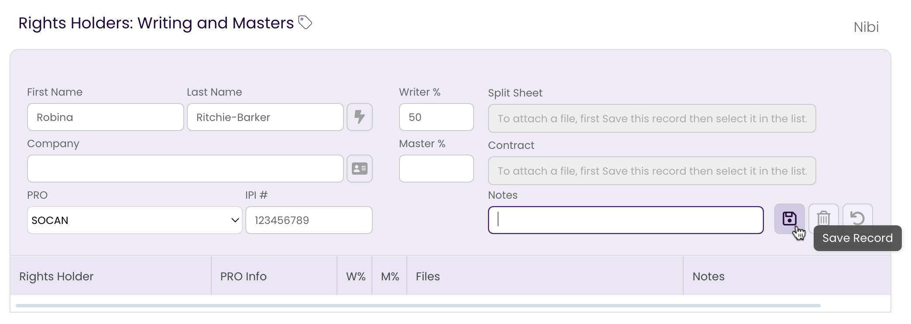Image resolution: width=911 pixels, height=324 pixels.
Task: Click the lightning bolt icon beside Last Name
Action: tap(360, 117)
